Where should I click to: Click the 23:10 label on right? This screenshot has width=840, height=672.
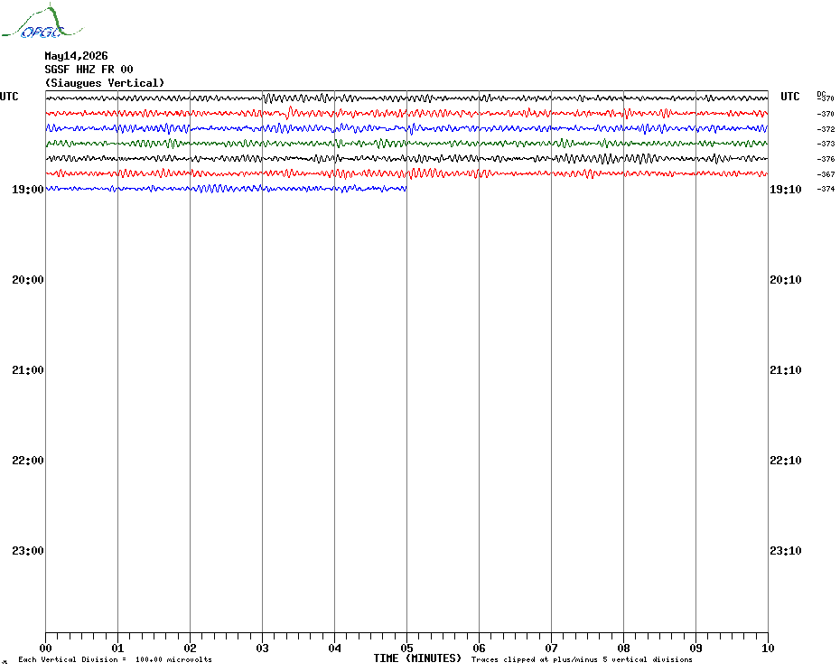(786, 551)
